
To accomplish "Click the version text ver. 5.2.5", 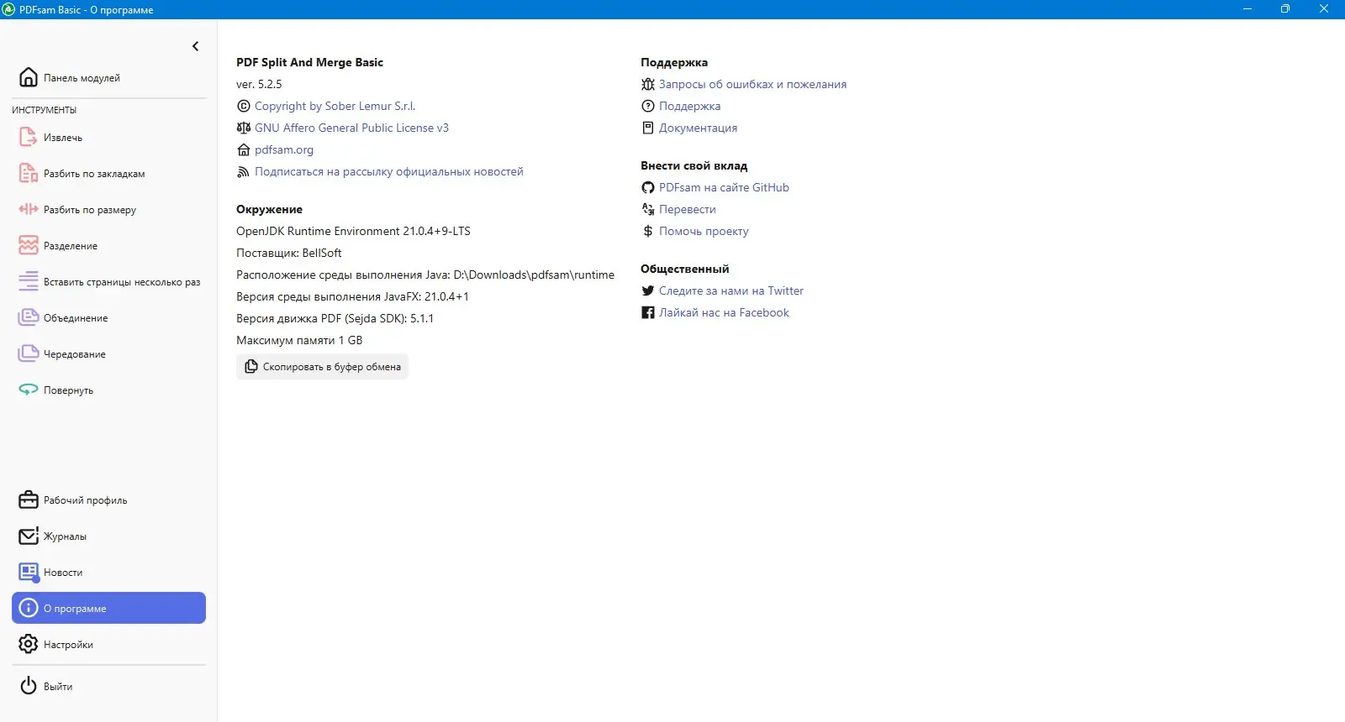I will [259, 84].
